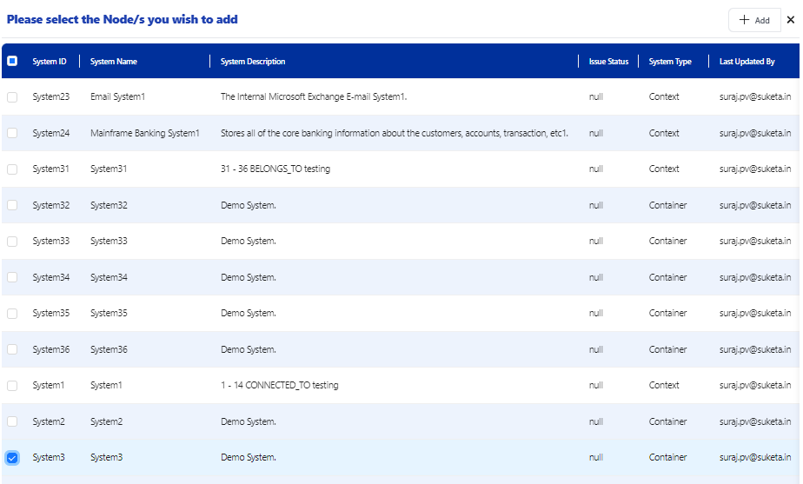
Task: Click the System Description column header
Action: [x=253, y=62]
